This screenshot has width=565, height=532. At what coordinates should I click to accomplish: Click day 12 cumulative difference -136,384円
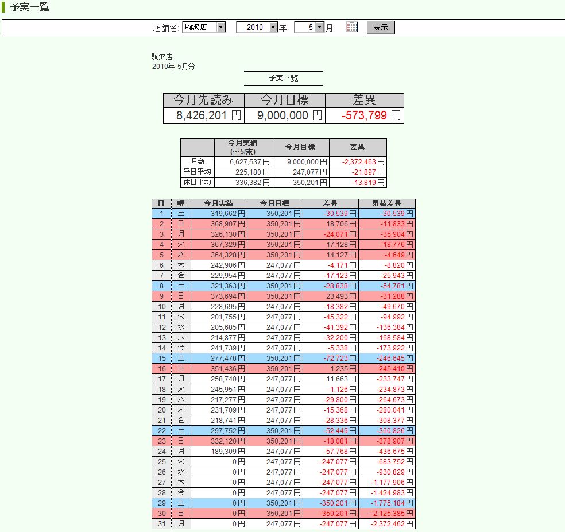click(387, 327)
